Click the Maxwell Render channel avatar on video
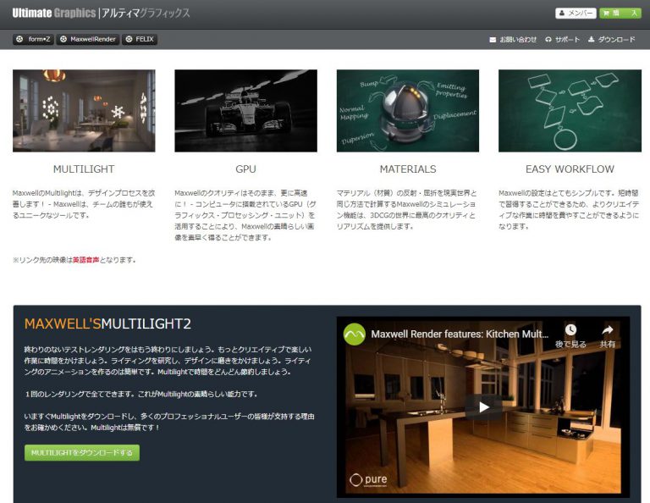 click(354, 334)
